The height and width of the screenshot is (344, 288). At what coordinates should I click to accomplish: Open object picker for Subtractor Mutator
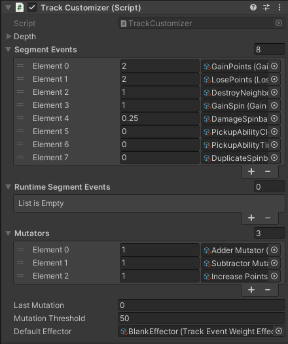point(274,263)
